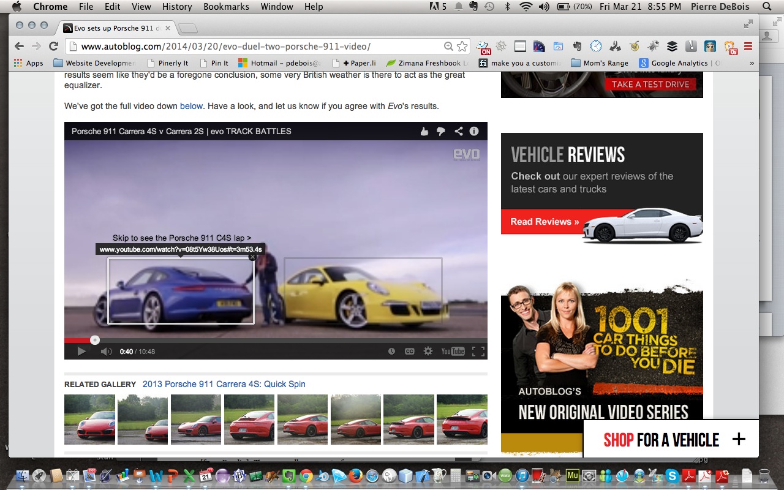This screenshot has width=784, height=490.
Task: Click the Wi-Fi status icon
Action: pyautogui.click(x=526, y=7)
